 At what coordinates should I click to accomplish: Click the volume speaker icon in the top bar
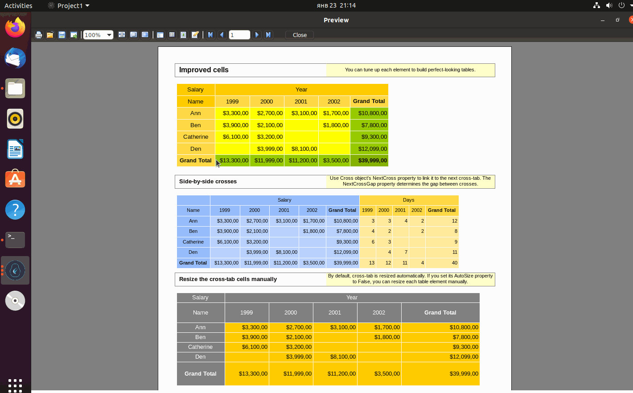point(609,5)
